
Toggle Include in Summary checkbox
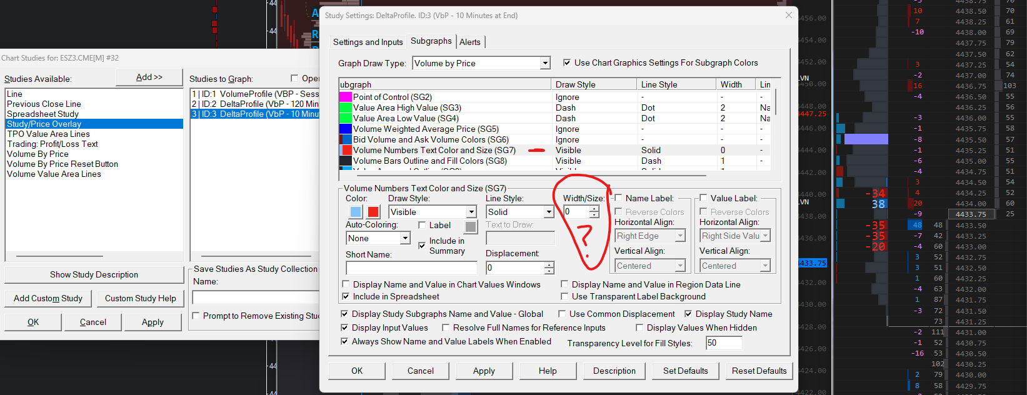click(422, 245)
